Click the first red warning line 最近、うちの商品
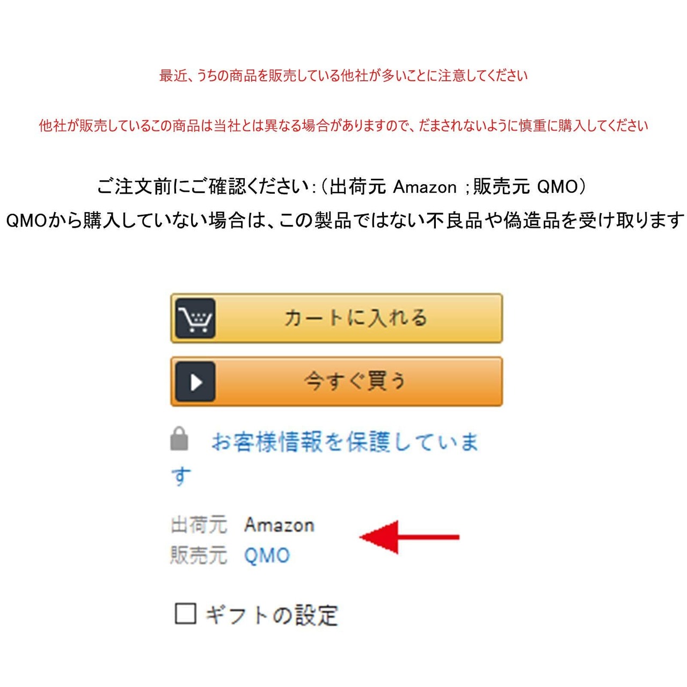The image size is (687, 687). tap(343, 76)
